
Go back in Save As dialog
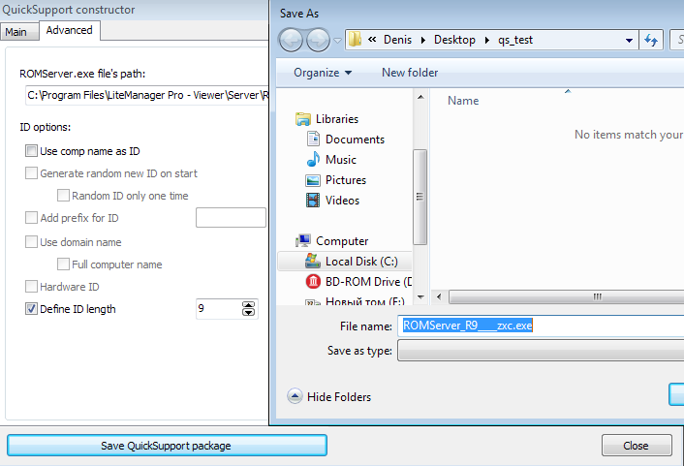tap(291, 40)
